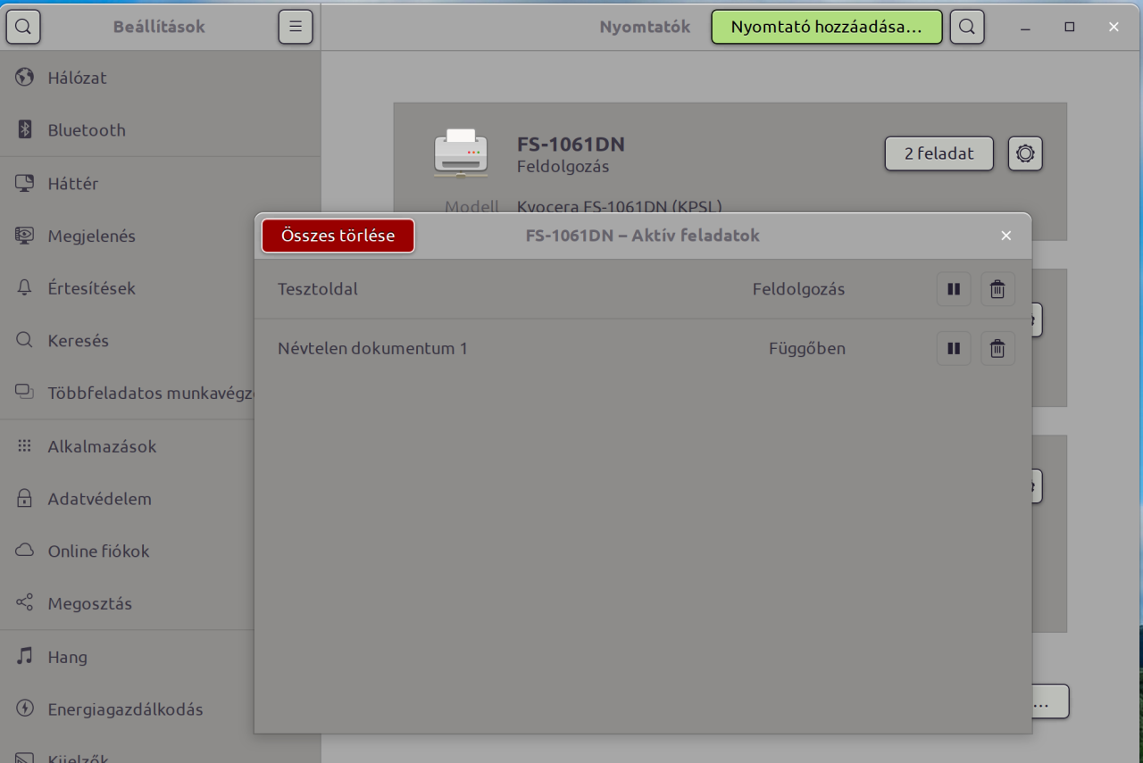Screen dimensions: 1143x763
Task: Open the Háttér settings panel
Action: point(161,184)
